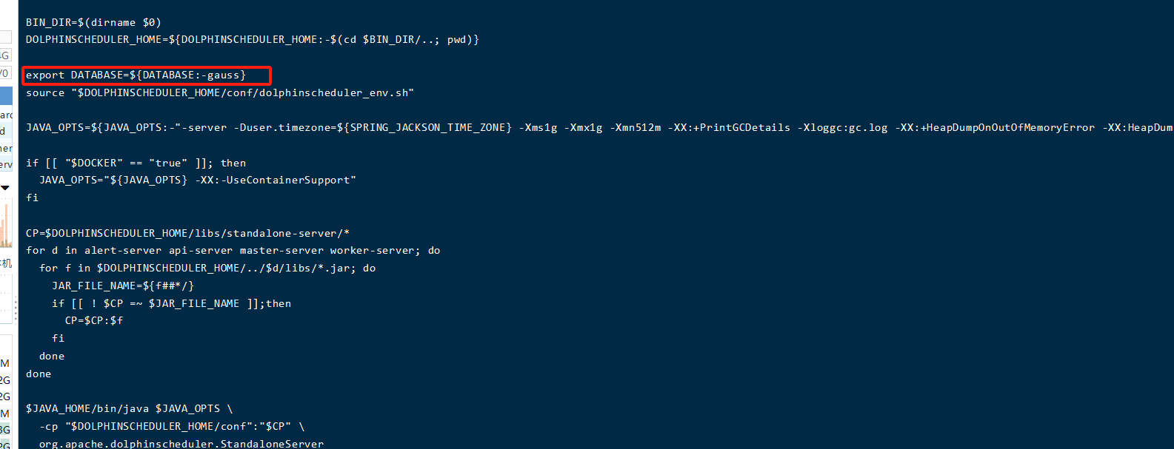Click the highlighted export DATABASE line

click(x=136, y=75)
